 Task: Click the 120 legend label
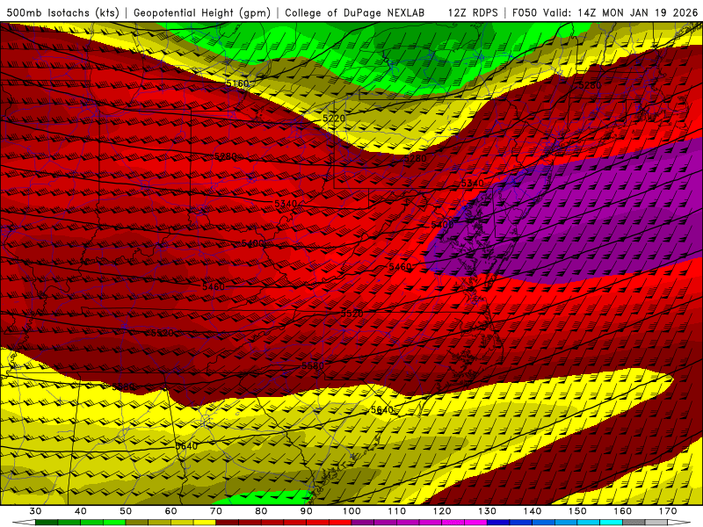(x=442, y=511)
